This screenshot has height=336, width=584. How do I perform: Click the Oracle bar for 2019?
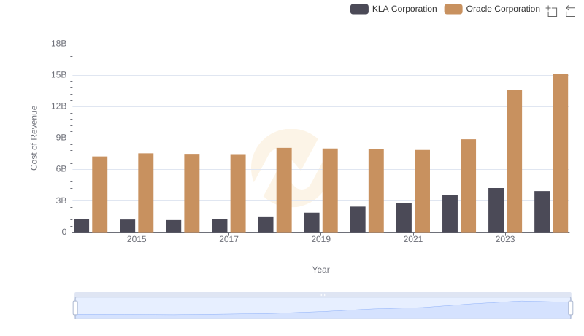point(330,190)
